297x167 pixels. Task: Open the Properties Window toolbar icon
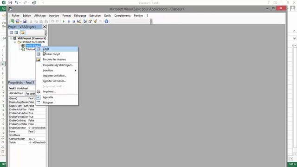coord(90,21)
